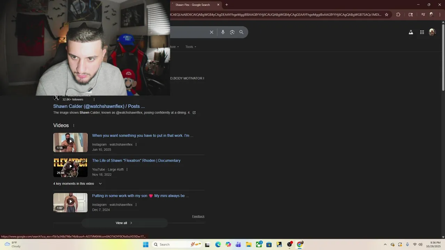Expand 4 key moments in this video
Image resolution: width=445 pixels, height=250 pixels.
[77, 184]
